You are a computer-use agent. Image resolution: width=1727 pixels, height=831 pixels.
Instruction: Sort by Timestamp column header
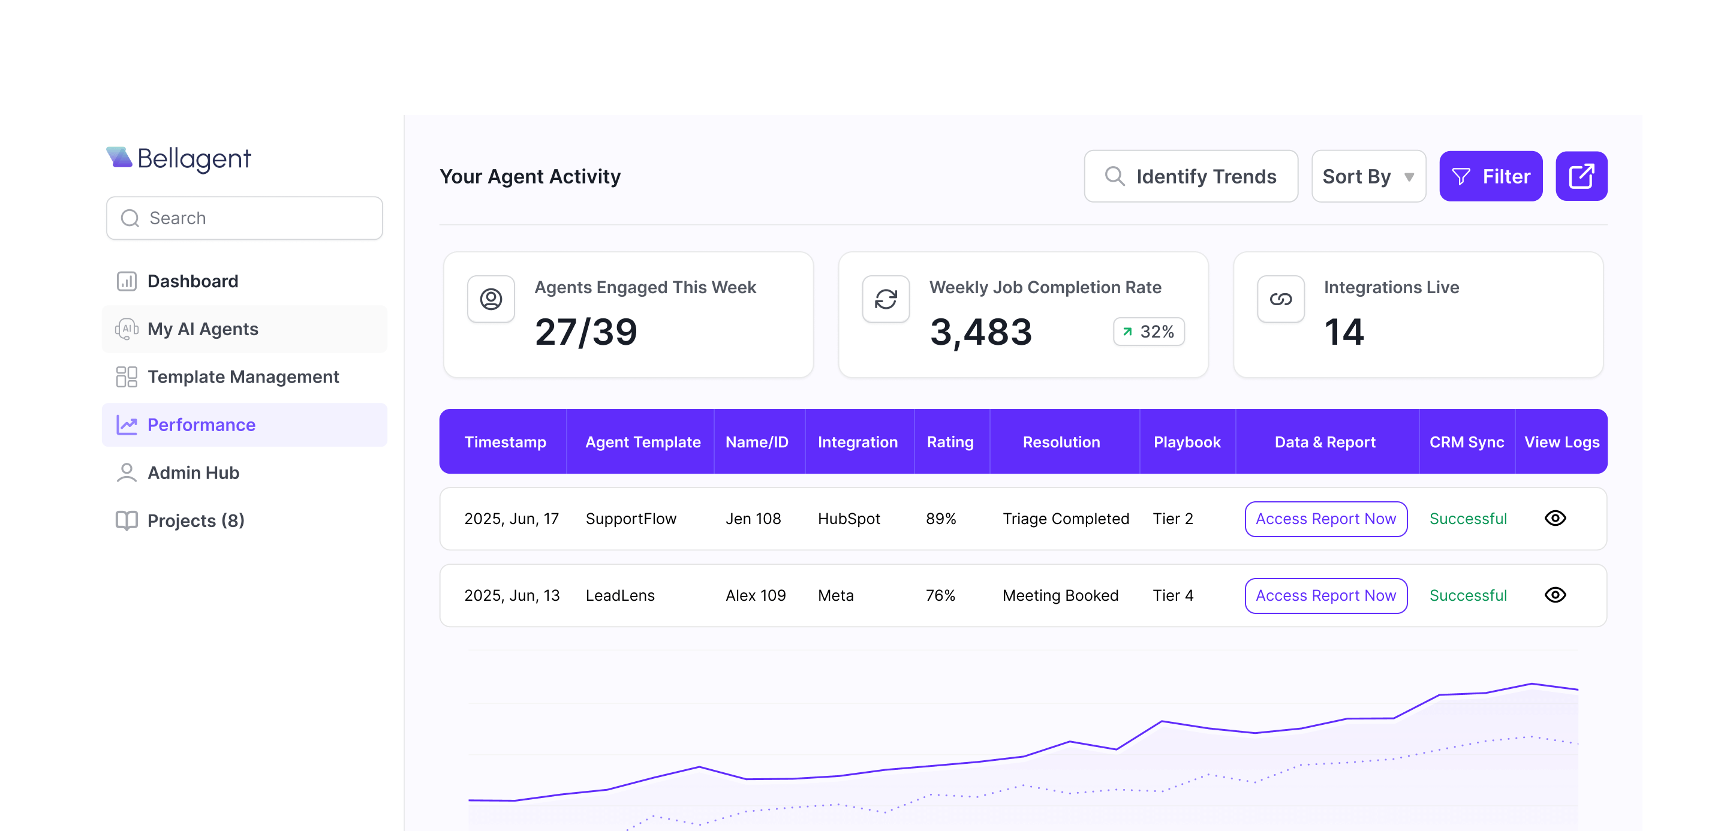[x=505, y=442]
